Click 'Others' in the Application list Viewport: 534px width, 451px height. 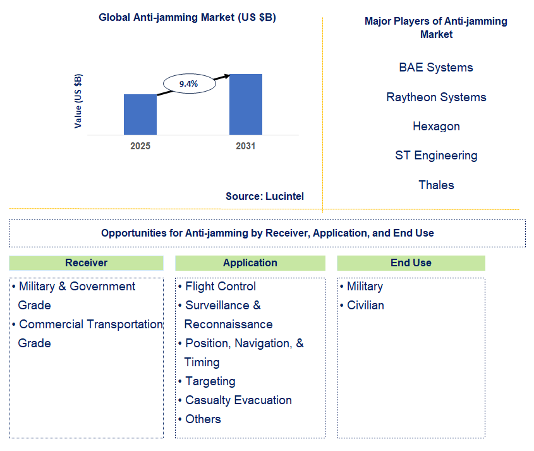point(200,419)
